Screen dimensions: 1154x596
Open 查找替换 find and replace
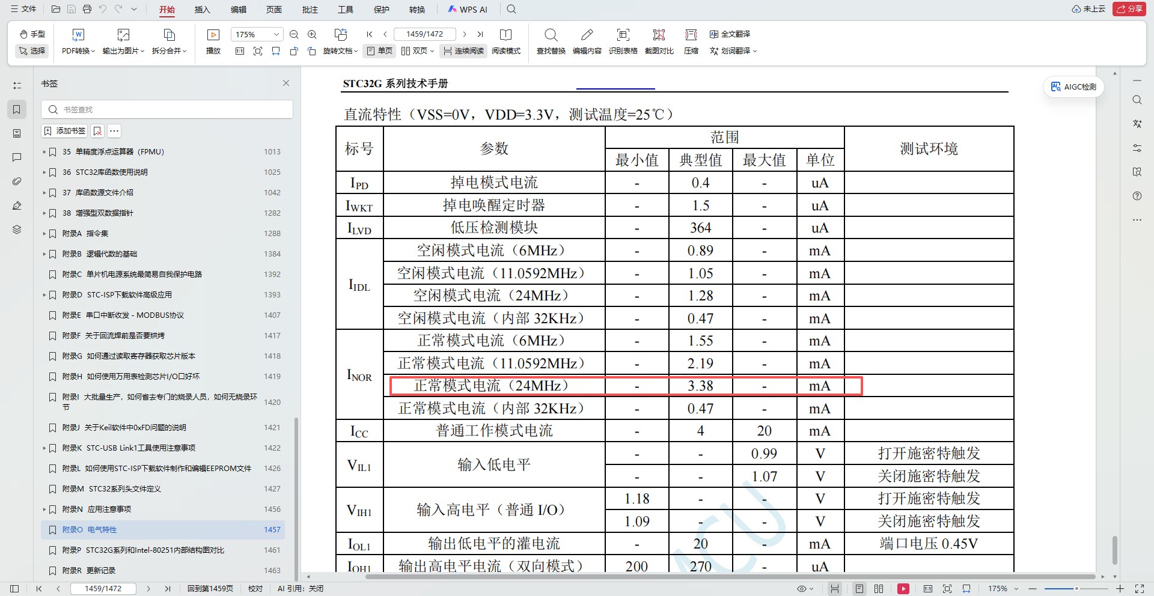click(551, 41)
